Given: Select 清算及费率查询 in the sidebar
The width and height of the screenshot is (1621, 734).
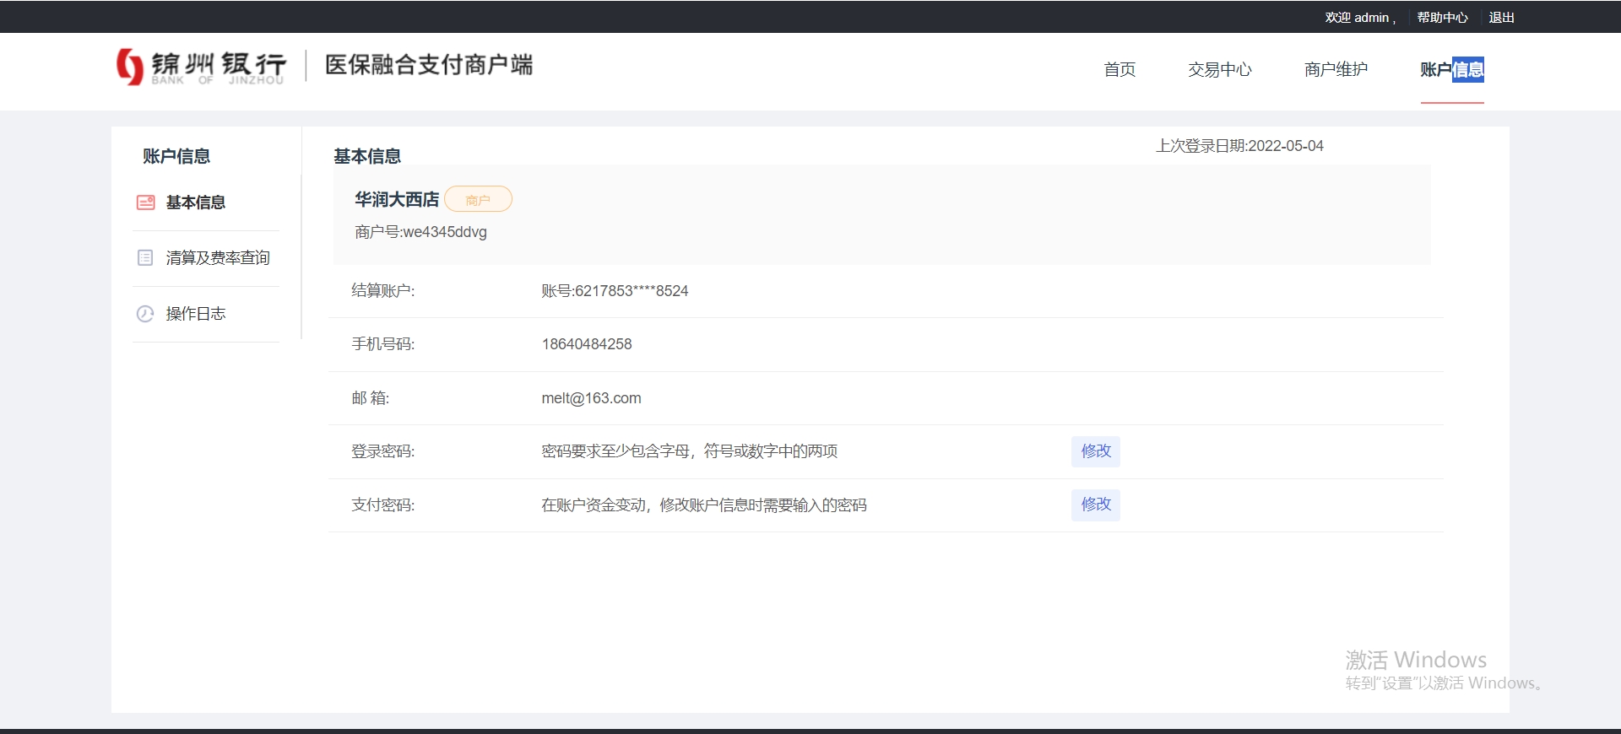Looking at the screenshot, I should click(218, 257).
